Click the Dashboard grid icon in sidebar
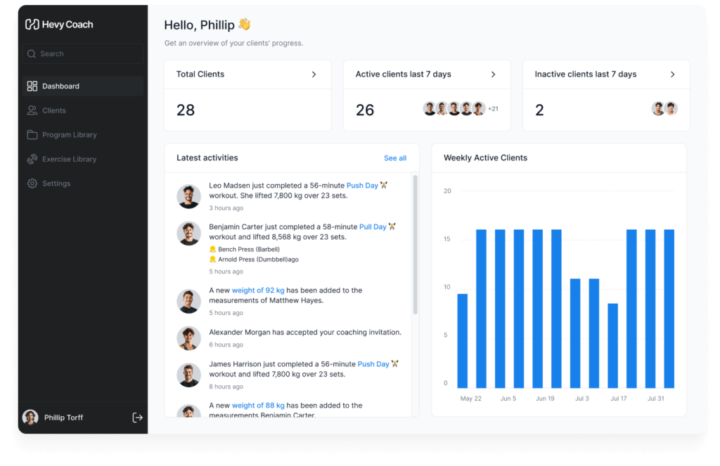This screenshot has height=466, width=720. [32, 86]
